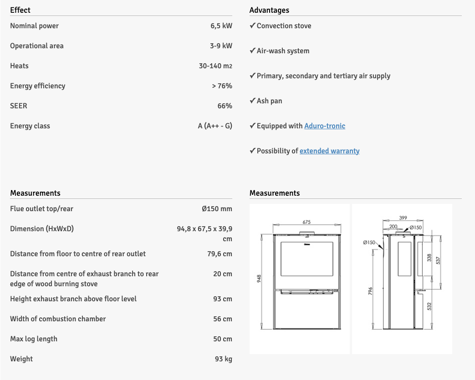The image size is (475, 380).
Task: Click the Flue outlet top/rear row label
Action: pyautogui.click(x=41, y=209)
